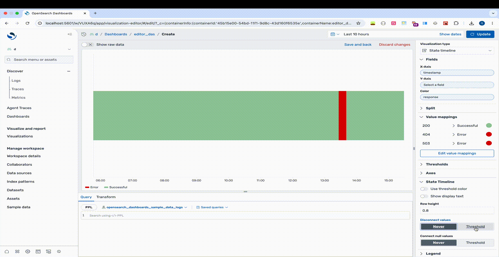Click the red color swatch for 503 Error

coord(489,143)
